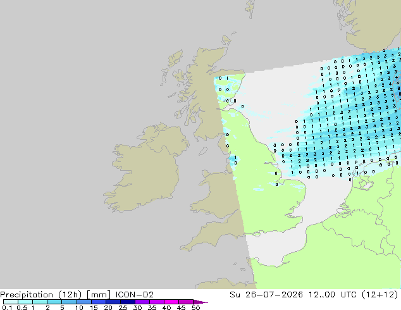Image resolution: width=401 pixels, height=310 pixels.
Task: Click the forecast offset "(12+12)"
Action: pos(380,295)
